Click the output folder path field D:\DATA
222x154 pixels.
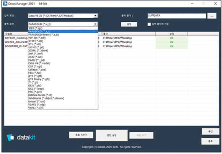[177, 16]
